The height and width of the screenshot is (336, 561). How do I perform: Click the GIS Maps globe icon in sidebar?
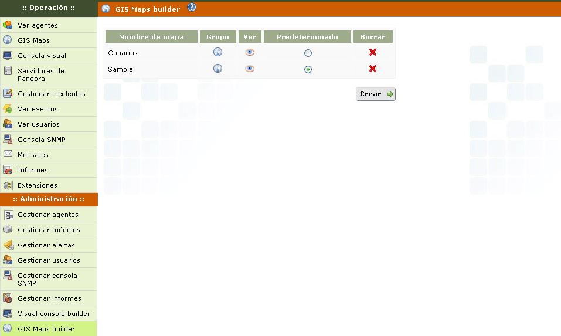tap(8, 40)
